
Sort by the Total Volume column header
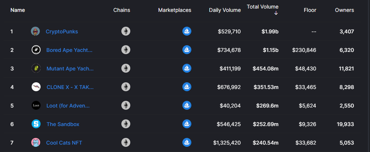pyautogui.click(x=263, y=7)
